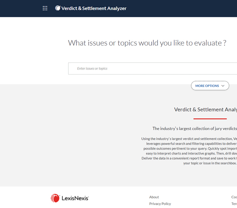The height and width of the screenshot is (208, 237).
Task: Open the nine-dot product switcher grid
Action: tap(45, 8)
